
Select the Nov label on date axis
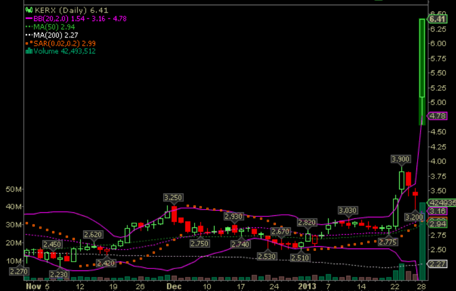pyautogui.click(x=32, y=287)
